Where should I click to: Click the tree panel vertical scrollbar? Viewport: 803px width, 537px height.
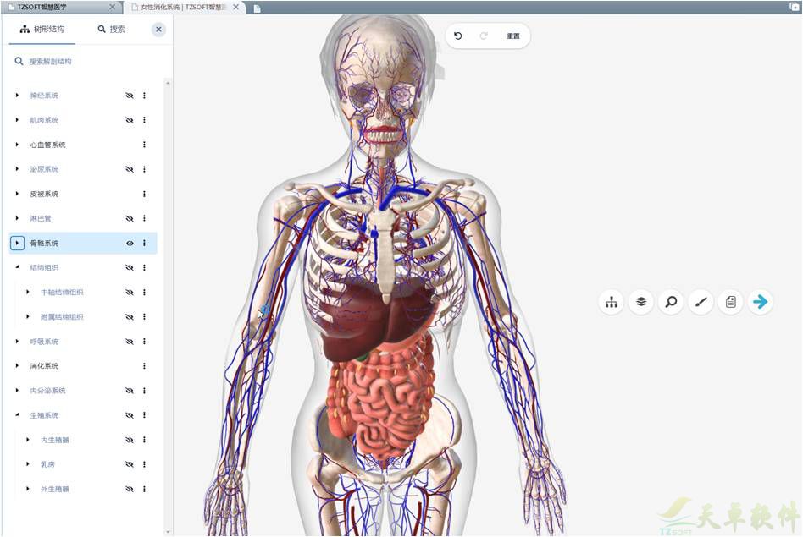[x=168, y=307]
